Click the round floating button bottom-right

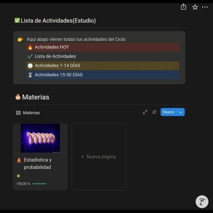click(202, 202)
